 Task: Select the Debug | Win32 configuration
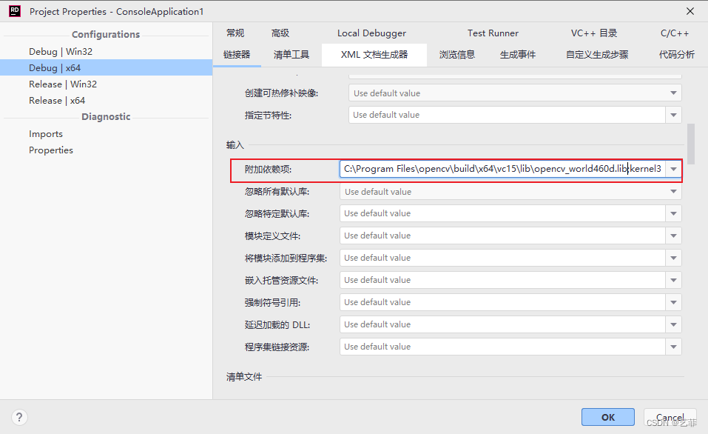tap(61, 52)
